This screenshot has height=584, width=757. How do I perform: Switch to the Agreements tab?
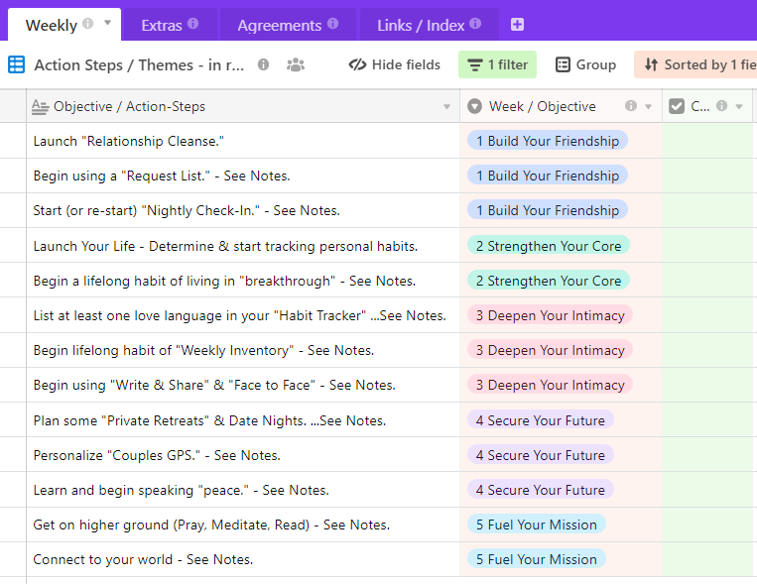coord(288,25)
